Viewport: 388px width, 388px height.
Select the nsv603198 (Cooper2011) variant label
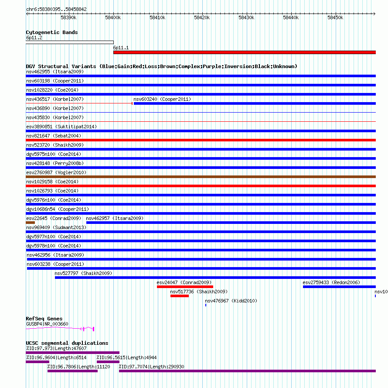pyautogui.click(x=55, y=81)
